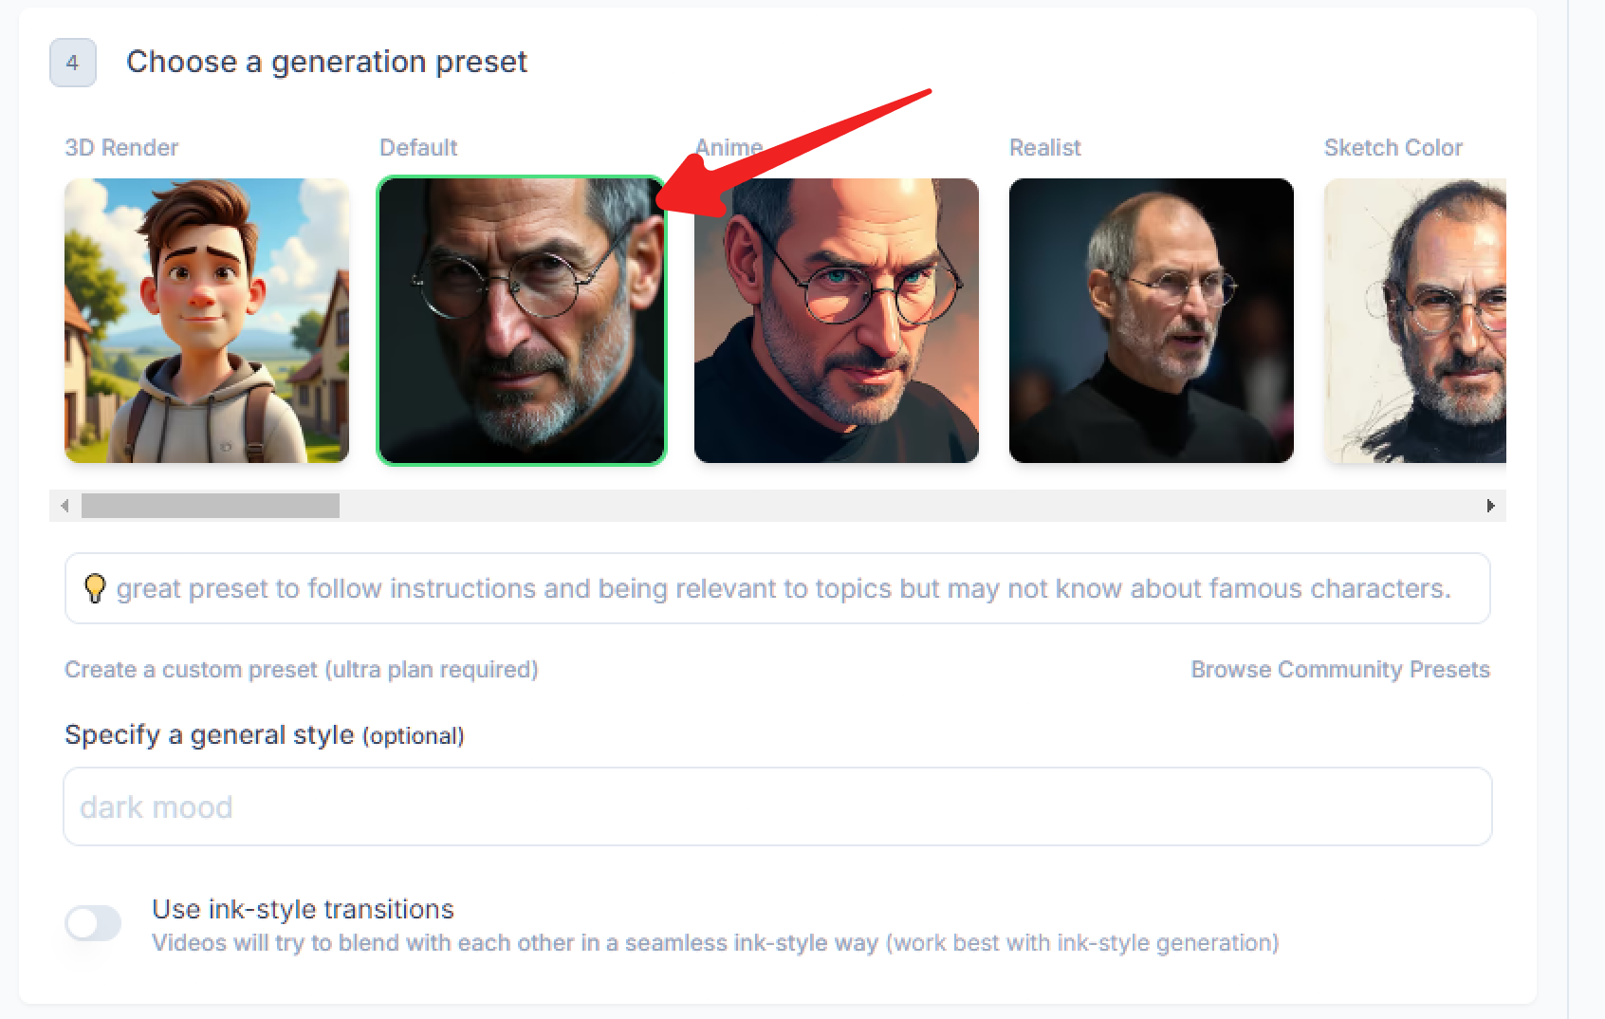1605x1019 pixels.
Task: Click the lightbulb icon in the tip banner
Action: tap(96, 588)
